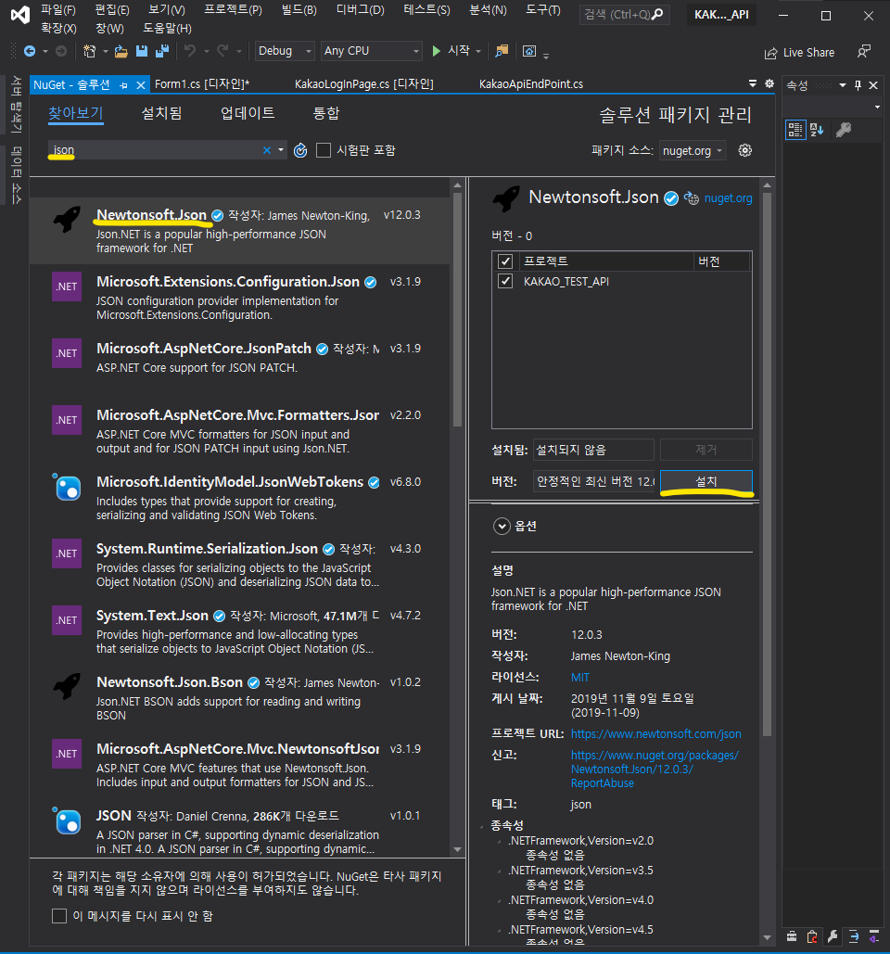Click the refresh icon next to the search box

(x=300, y=150)
